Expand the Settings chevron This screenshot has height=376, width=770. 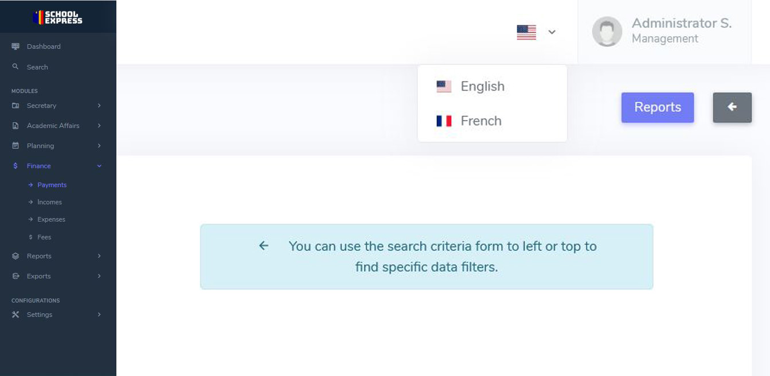99,315
